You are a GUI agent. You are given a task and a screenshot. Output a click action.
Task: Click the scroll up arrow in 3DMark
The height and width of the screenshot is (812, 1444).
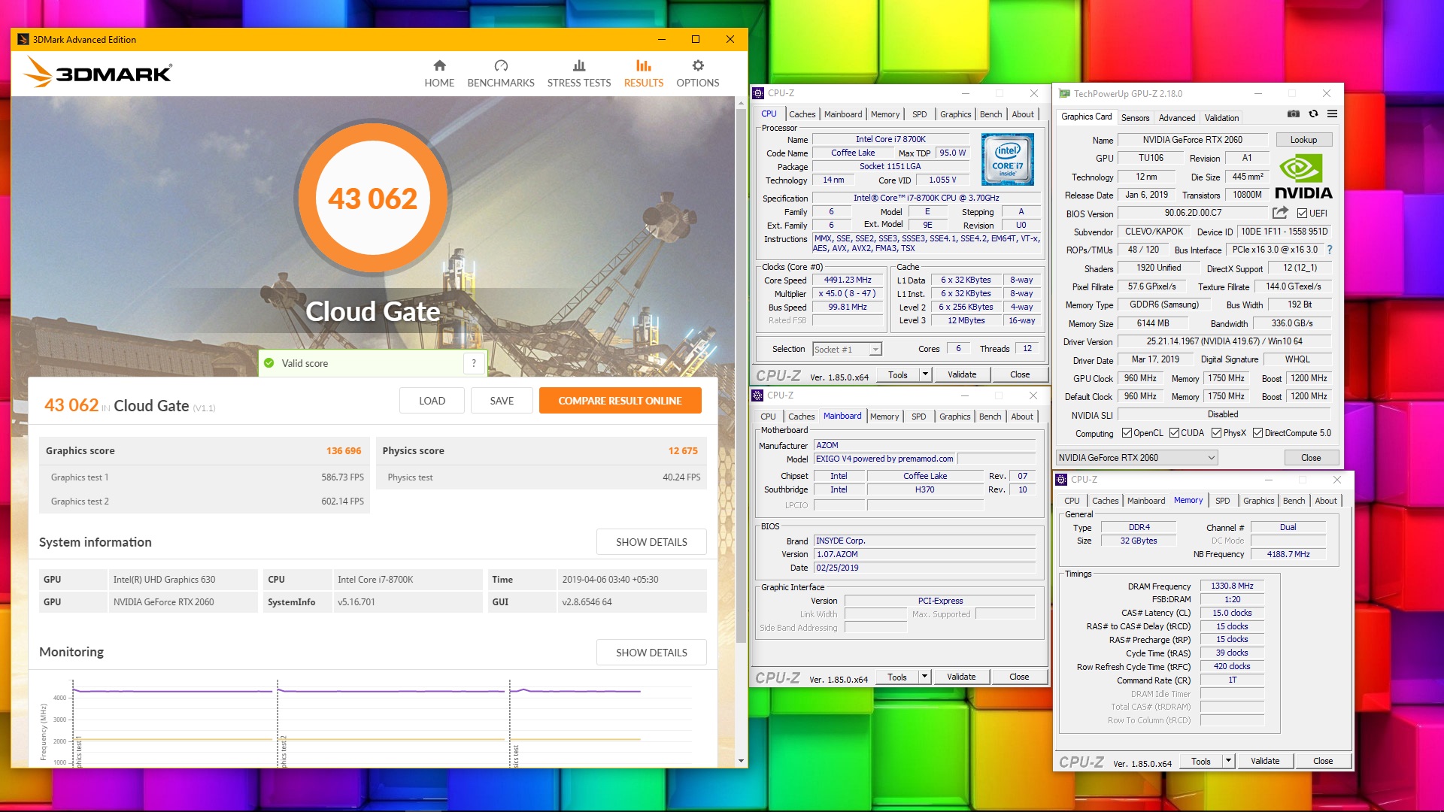(x=741, y=103)
